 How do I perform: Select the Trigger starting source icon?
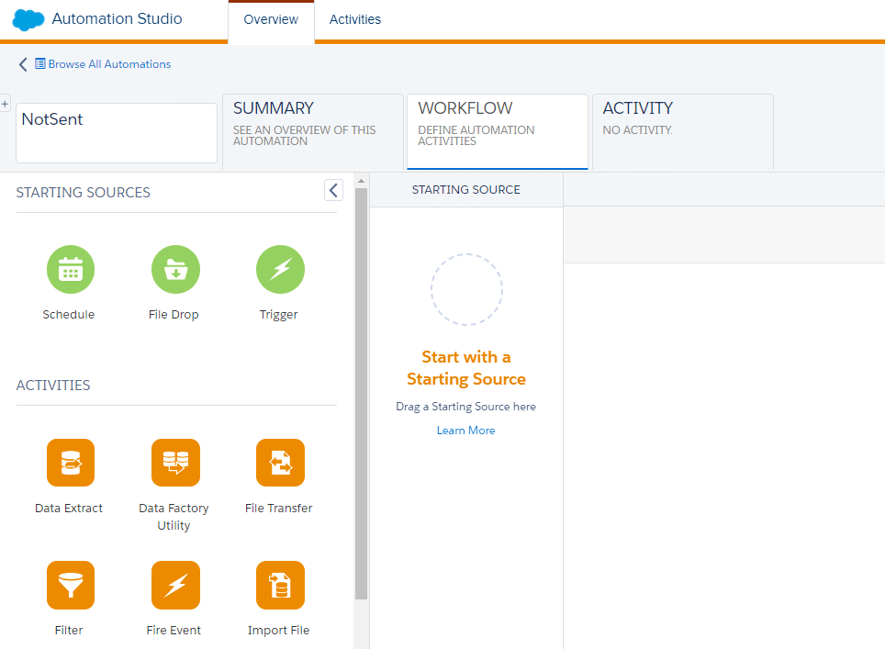[x=280, y=269]
